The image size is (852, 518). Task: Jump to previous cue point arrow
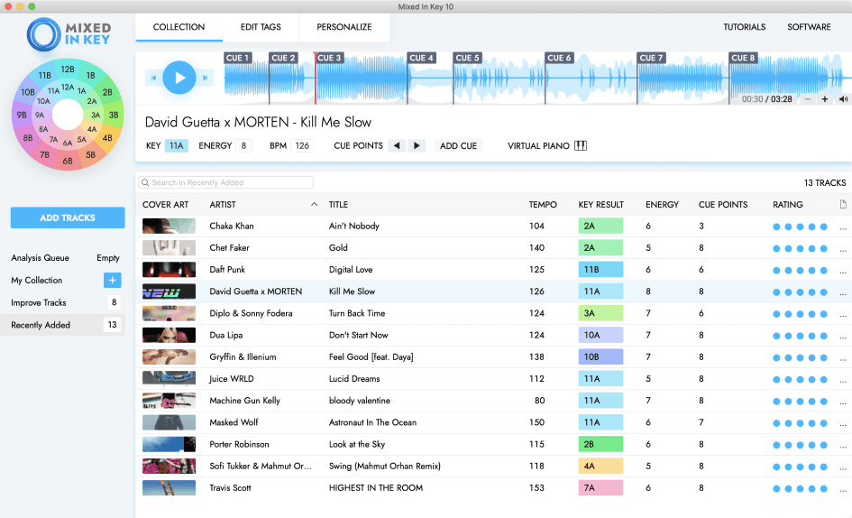pyautogui.click(x=397, y=146)
